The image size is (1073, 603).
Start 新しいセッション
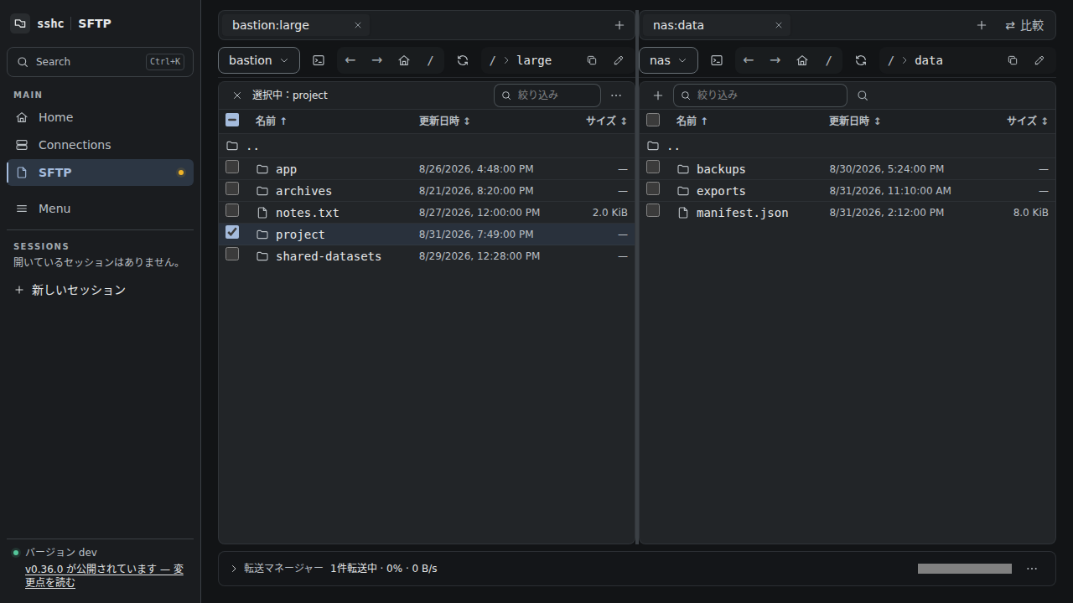pos(70,290)
